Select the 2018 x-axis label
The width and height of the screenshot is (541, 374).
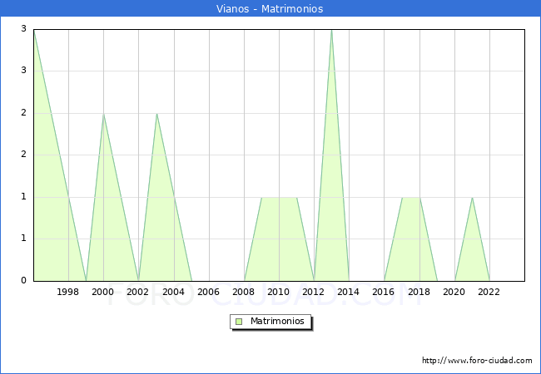(x=419, y=292)
